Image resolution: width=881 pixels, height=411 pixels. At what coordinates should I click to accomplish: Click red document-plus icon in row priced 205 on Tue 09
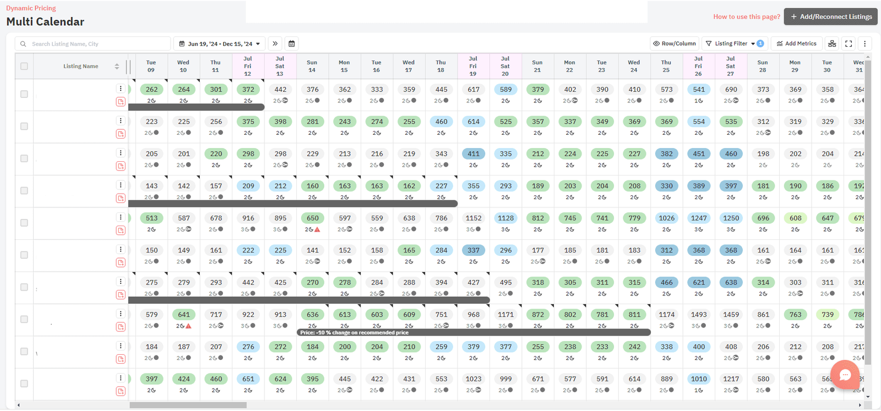tap(121, 166)
